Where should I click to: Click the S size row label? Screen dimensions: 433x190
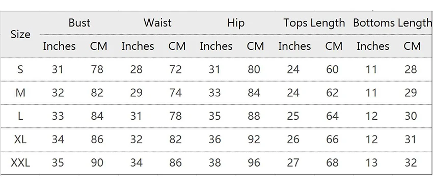pyautogui.click(x=20, y=69)
